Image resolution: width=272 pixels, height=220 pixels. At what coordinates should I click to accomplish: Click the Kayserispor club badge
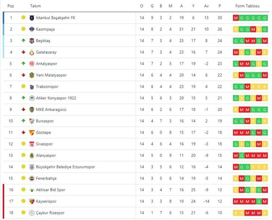tap(32, 201)
